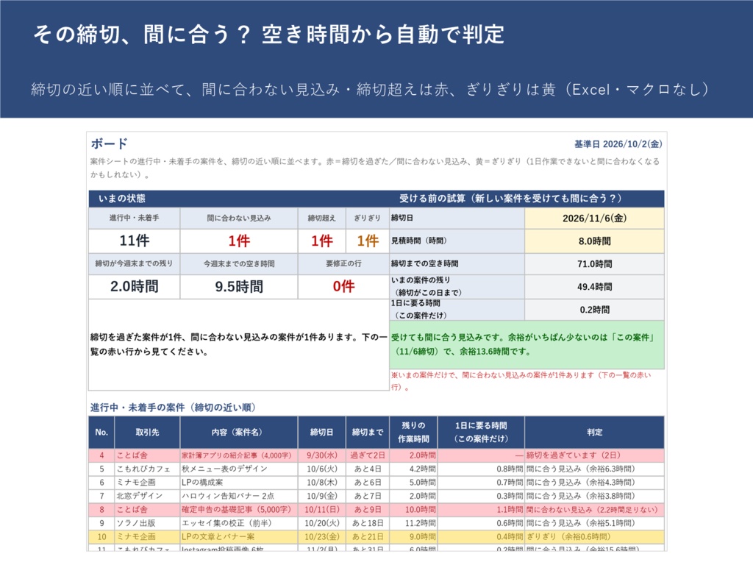Click the エッセイ集の校正 (前半) cell
This screenshot has height=565, width=753.
point(239,523)
